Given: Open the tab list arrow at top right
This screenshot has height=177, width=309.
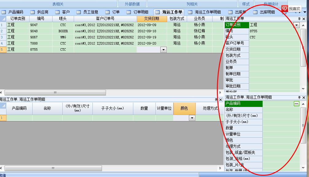Looking at the screenshot, I should 305,12.
